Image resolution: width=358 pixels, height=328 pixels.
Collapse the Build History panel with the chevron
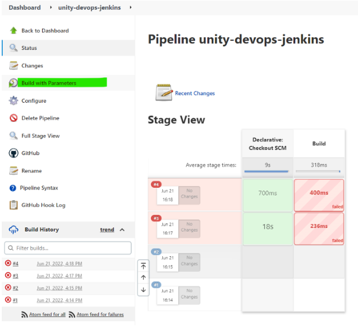point(122,230)
